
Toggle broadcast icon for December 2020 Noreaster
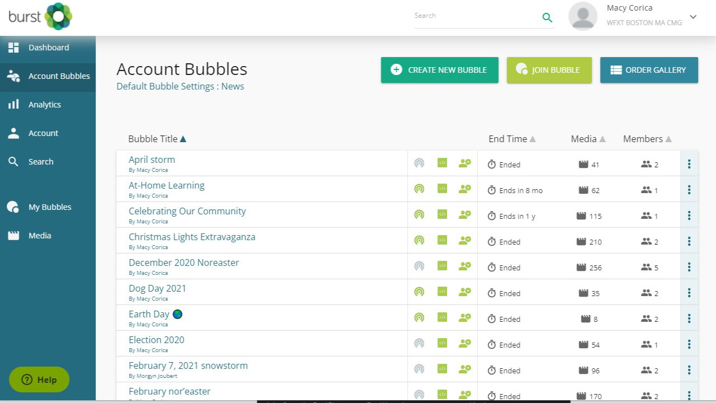click(419, 266)
